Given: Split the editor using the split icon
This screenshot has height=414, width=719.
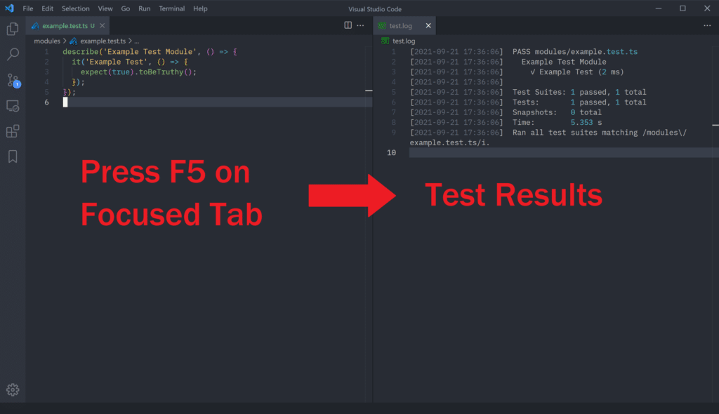Looking at the screenshot, I should point(348,25).
